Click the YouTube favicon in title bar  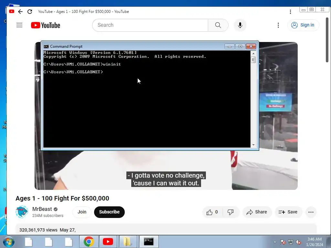(12, 11)
